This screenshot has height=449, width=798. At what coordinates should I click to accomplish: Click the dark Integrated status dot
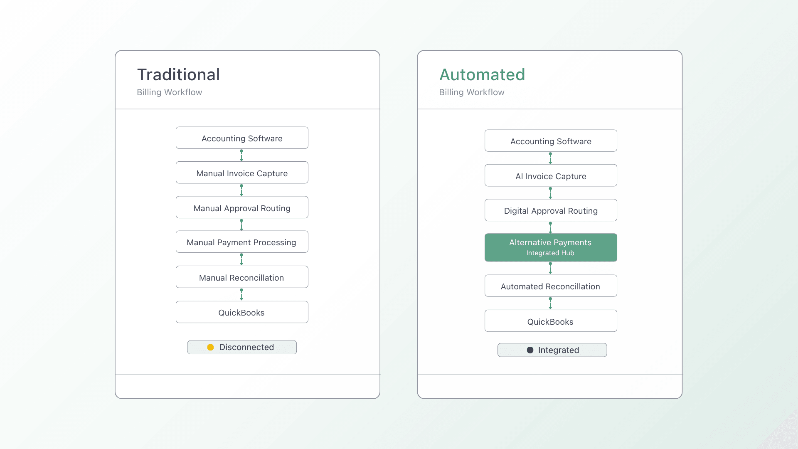click(530, 350)
